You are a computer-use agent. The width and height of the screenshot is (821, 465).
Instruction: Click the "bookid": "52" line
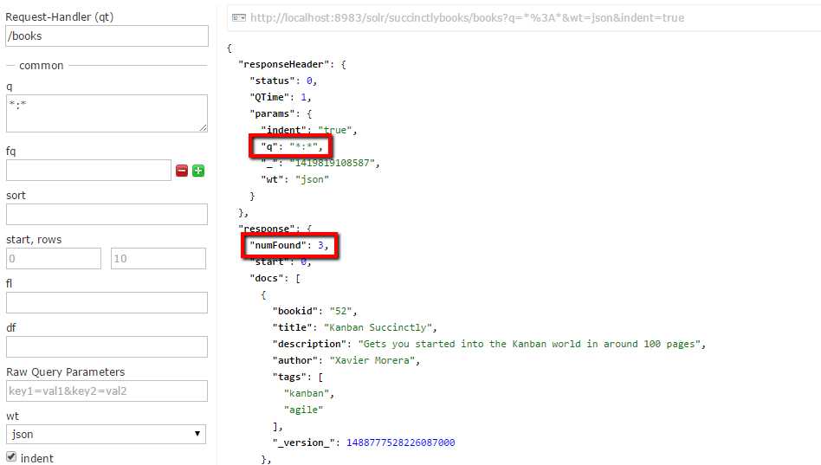(314, 311)
